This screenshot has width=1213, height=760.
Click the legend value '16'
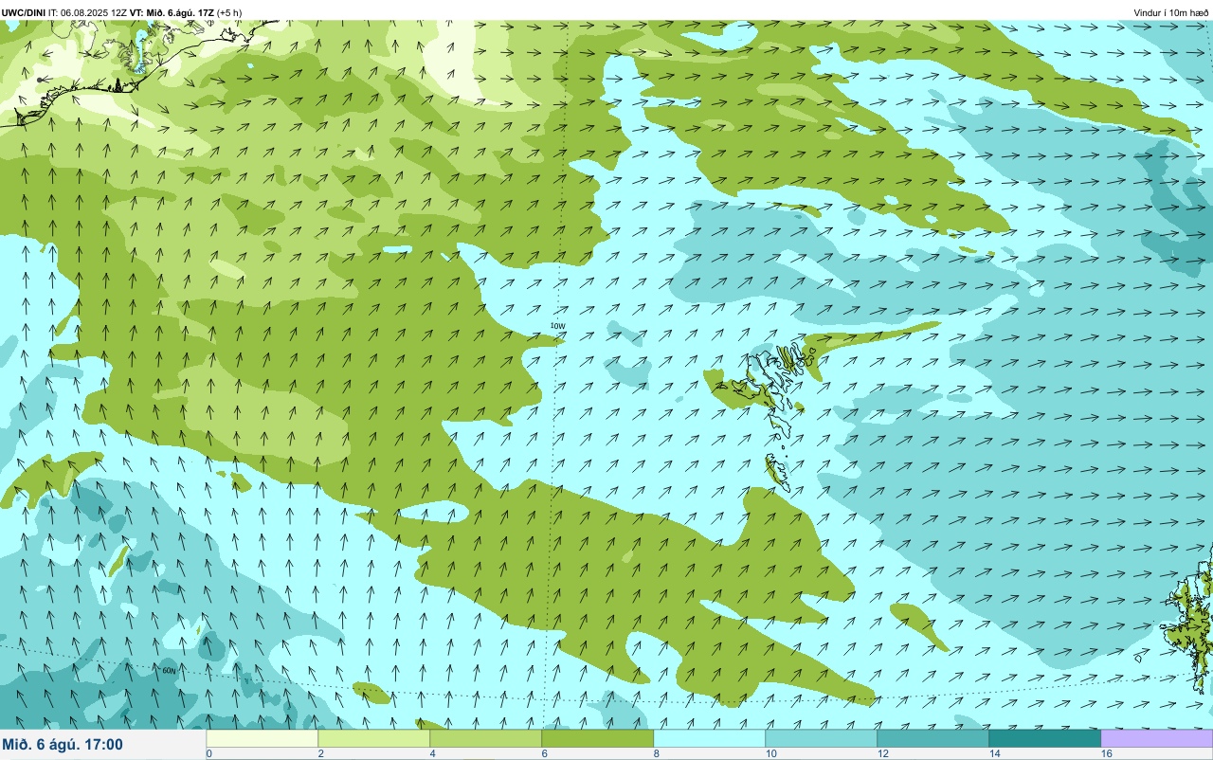coord(1106,753)
